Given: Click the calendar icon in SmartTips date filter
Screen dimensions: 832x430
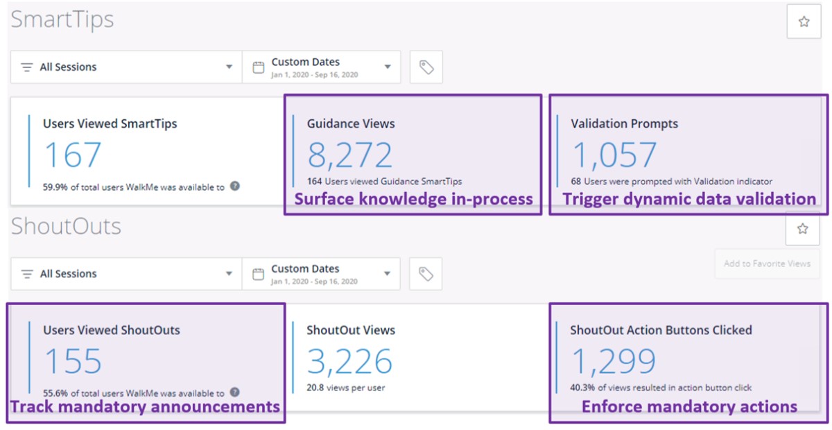Looking at the screenshot, I should tap(258, 67).
